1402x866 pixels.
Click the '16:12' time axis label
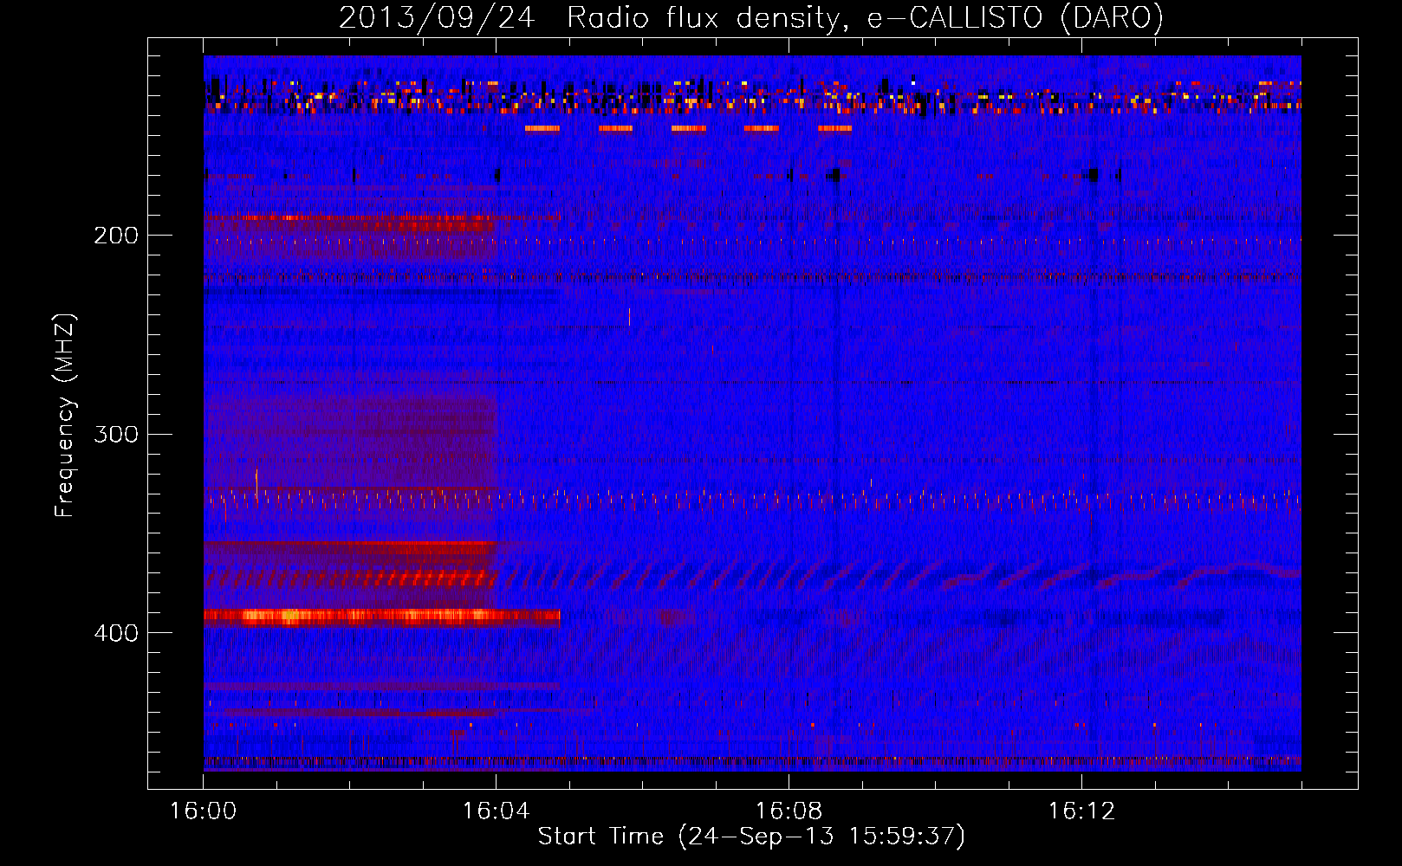[x=1081, y=811]
